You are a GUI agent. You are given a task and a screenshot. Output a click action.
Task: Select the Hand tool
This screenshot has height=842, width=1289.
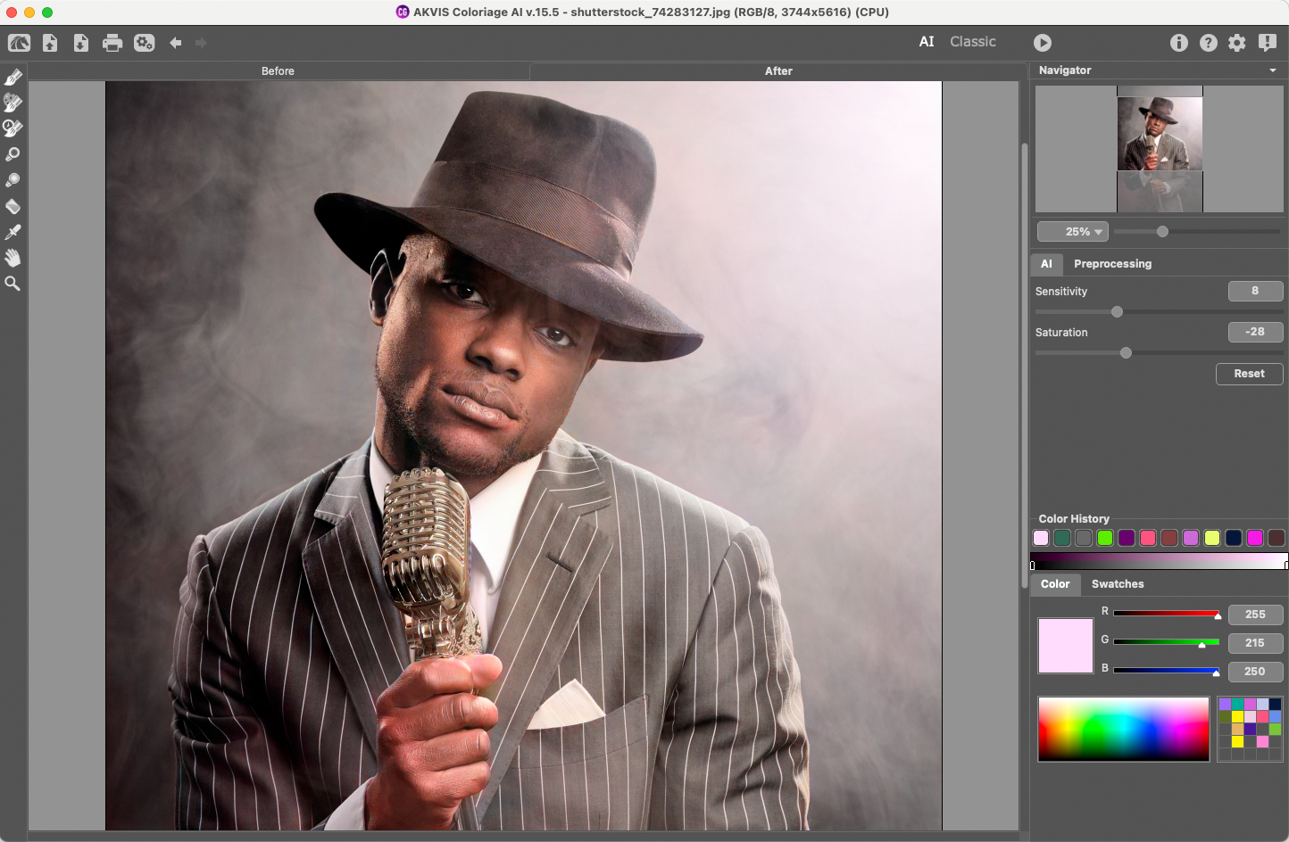tap(12, 259)
